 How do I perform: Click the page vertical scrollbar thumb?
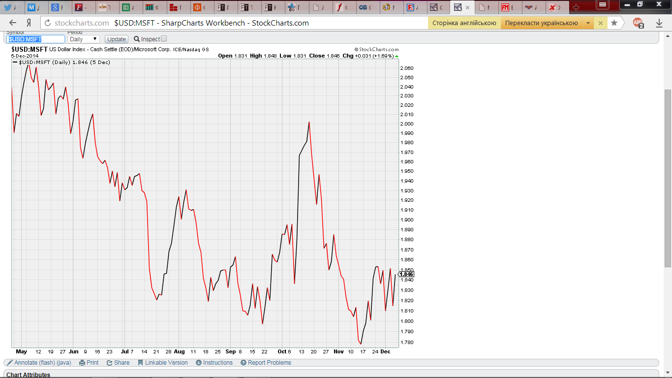(x=668, y=178)
